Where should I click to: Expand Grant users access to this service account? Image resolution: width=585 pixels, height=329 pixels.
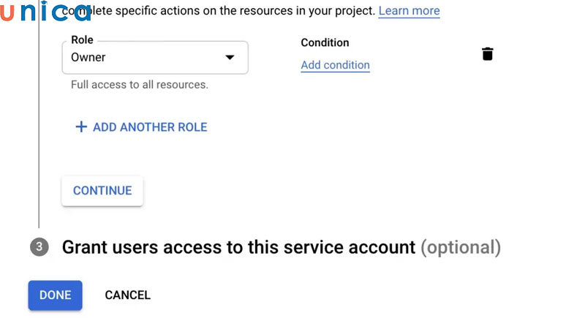(x=238, y=247)
